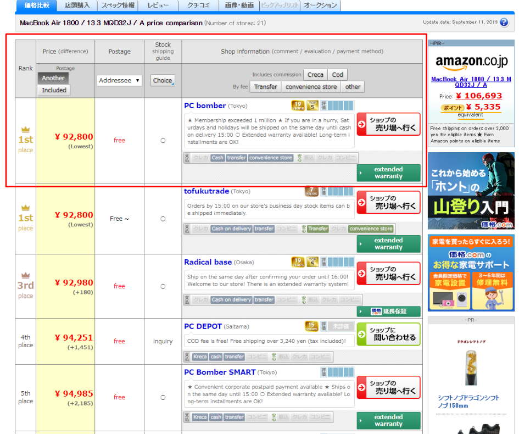This screenshot has width=519, height=434.
Task: Switch to the 店頭購入 tab
Action: click(x=77, y=5)
